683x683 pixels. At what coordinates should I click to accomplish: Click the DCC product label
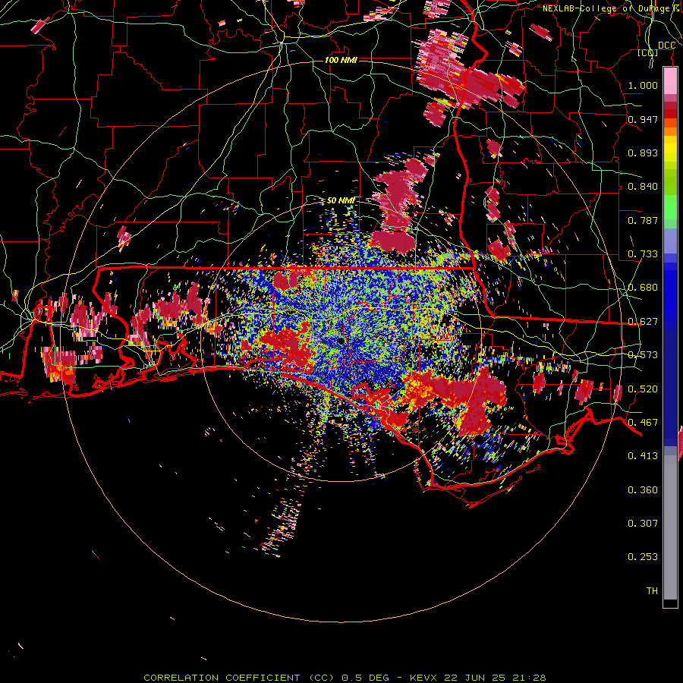tap(666, 46)
